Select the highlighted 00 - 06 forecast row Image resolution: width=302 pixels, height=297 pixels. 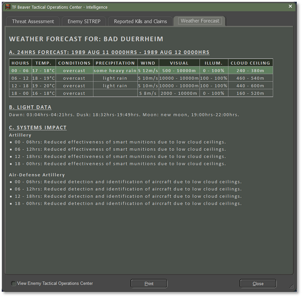(141, 71)
